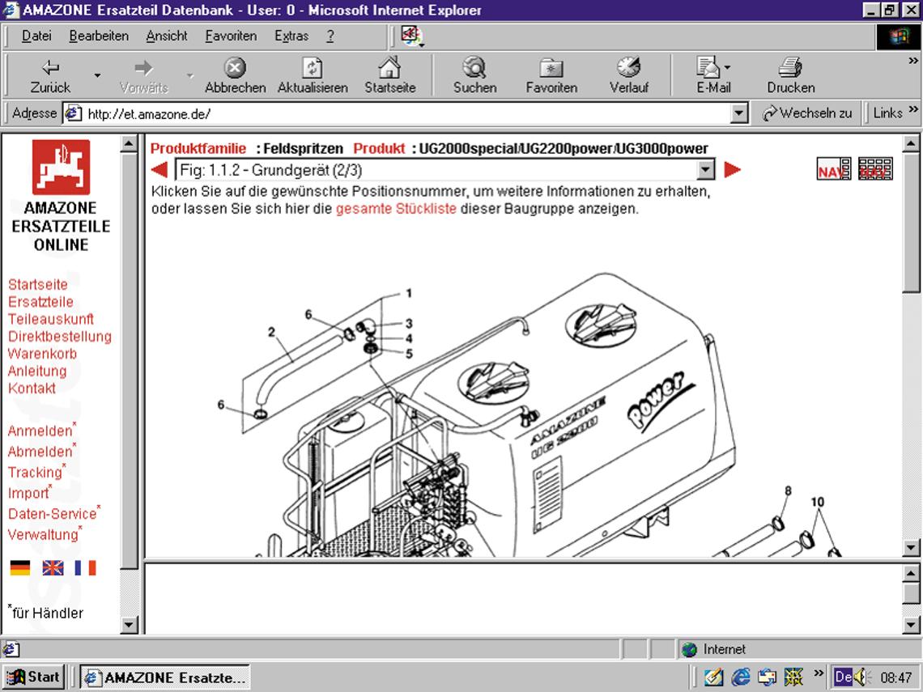Switch language with French flag

coord(85,568)
